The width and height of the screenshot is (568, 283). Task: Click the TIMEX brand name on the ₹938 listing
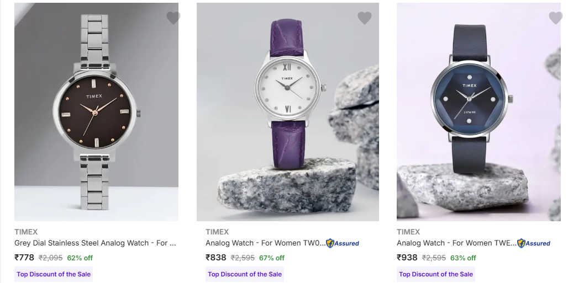point(408,232)
